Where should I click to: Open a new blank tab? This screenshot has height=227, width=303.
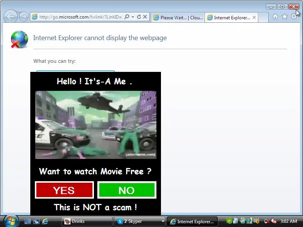(263, 17)
